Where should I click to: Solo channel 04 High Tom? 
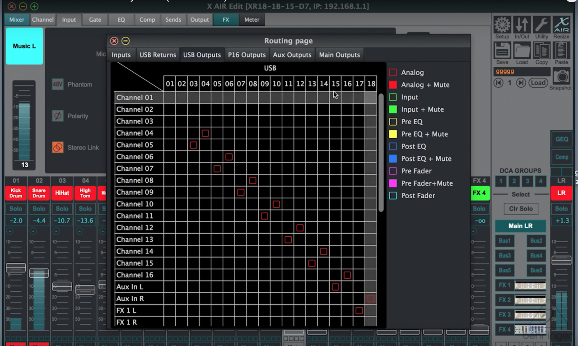tap(85, 209)
